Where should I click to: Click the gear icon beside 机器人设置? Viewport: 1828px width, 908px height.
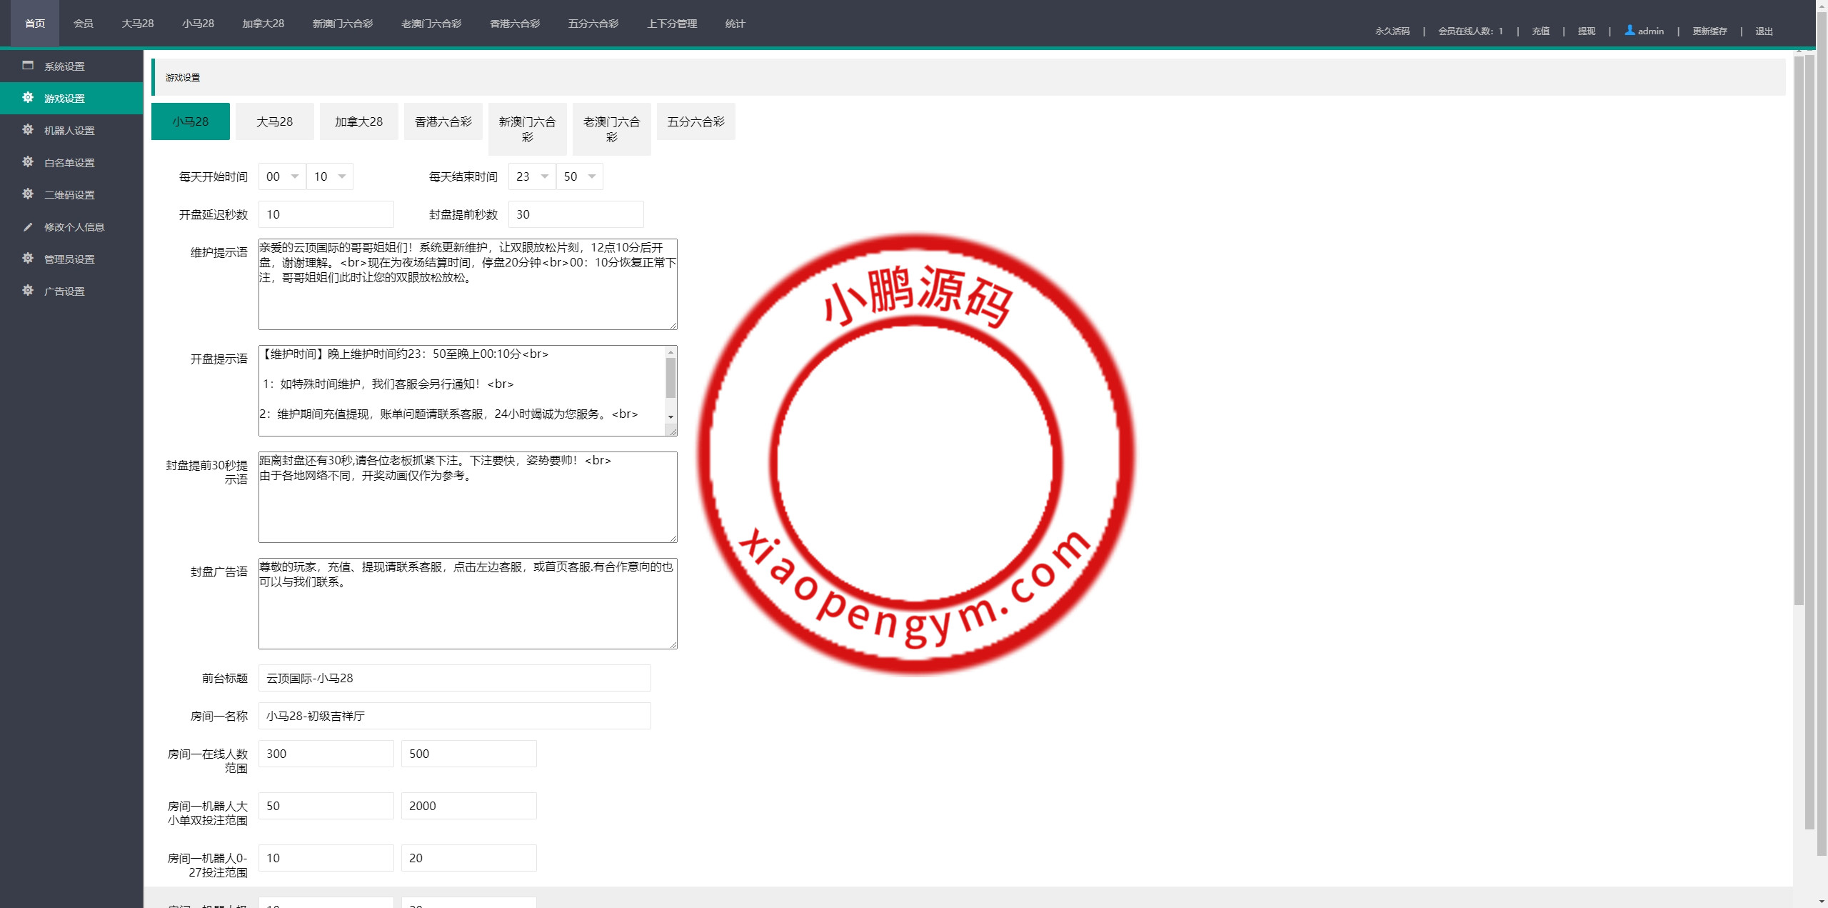(28, 130)
